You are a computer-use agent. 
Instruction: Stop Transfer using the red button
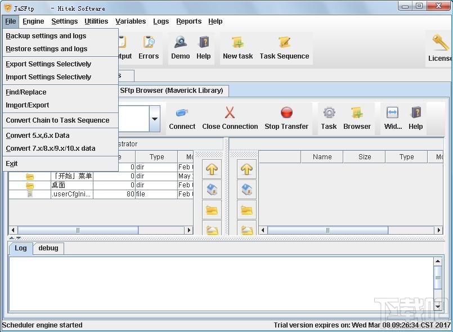(286, 119)
